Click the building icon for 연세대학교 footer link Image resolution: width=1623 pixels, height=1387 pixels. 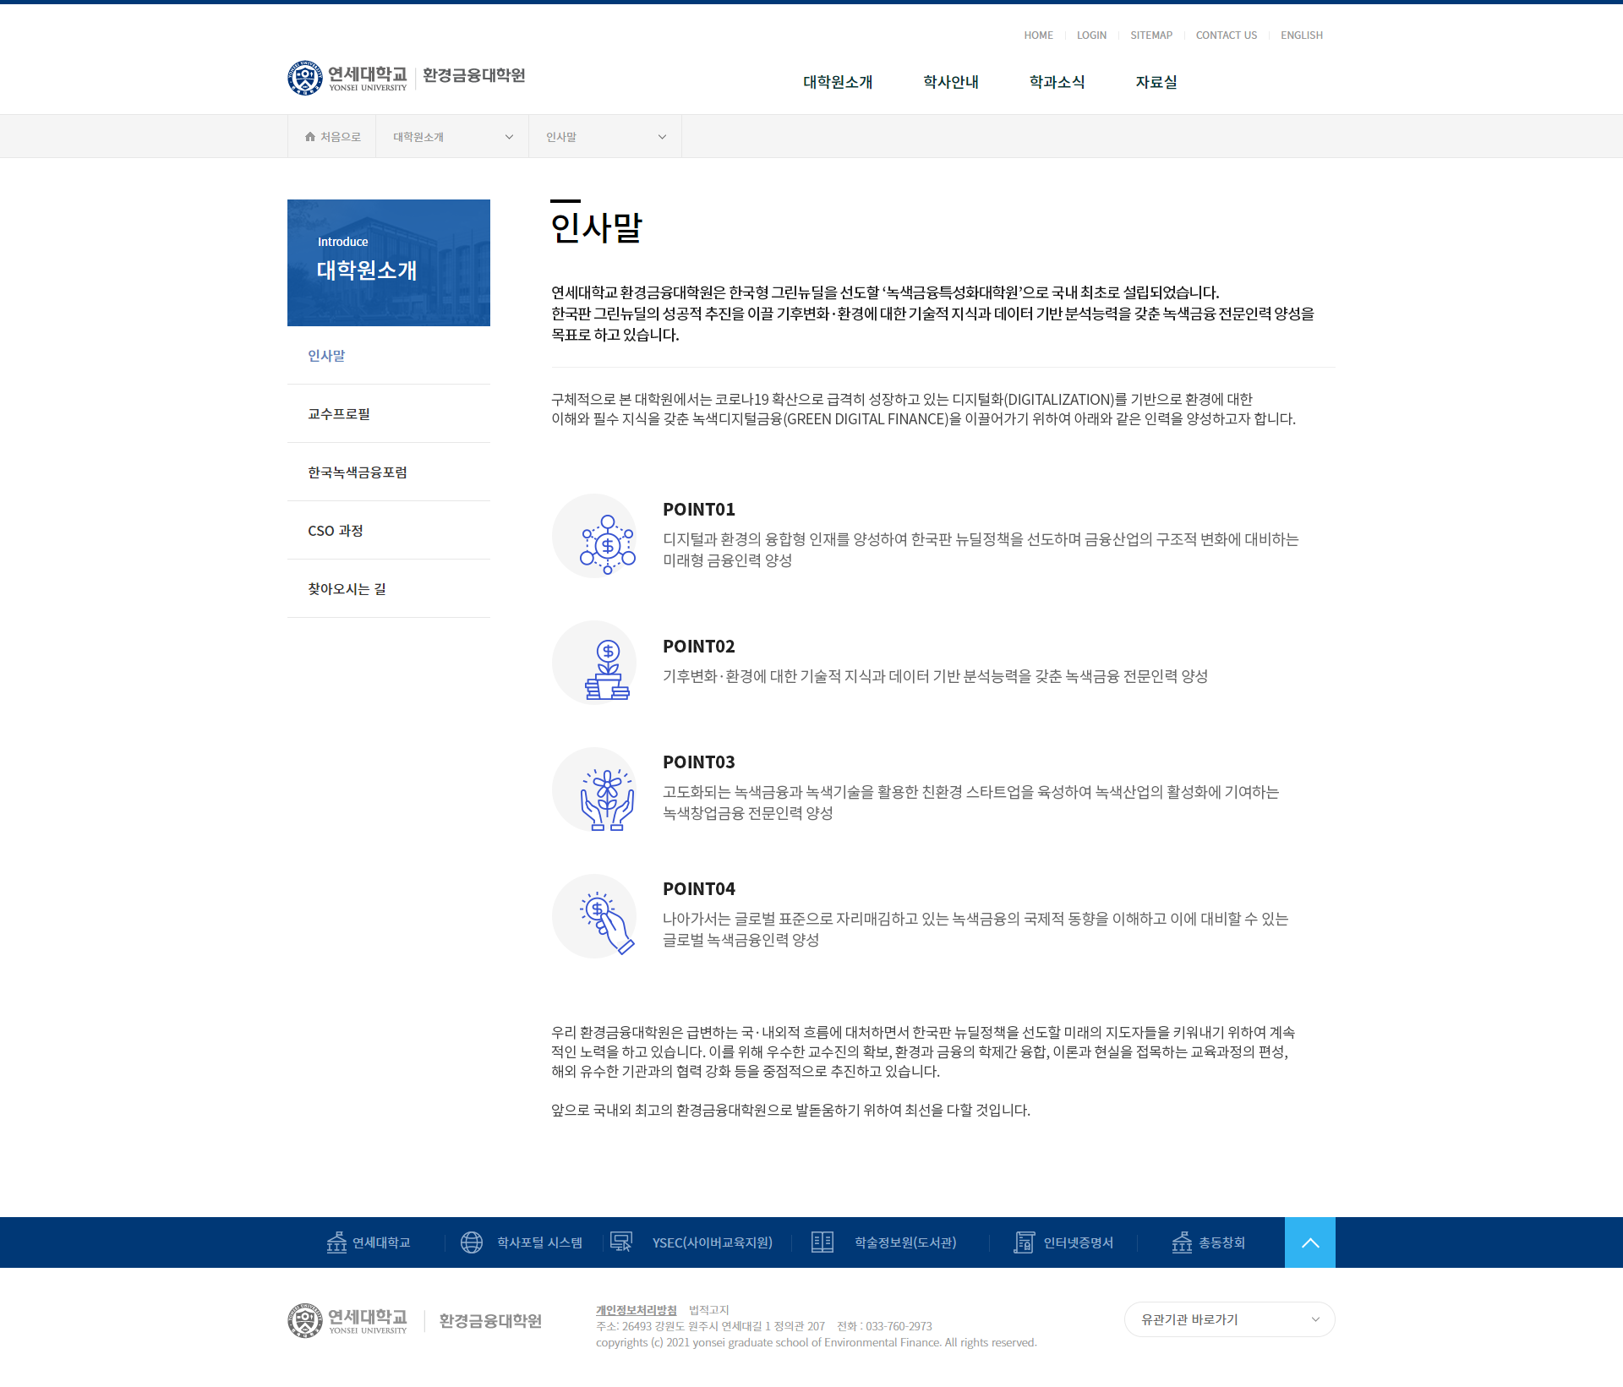(x=336, y=1242)
